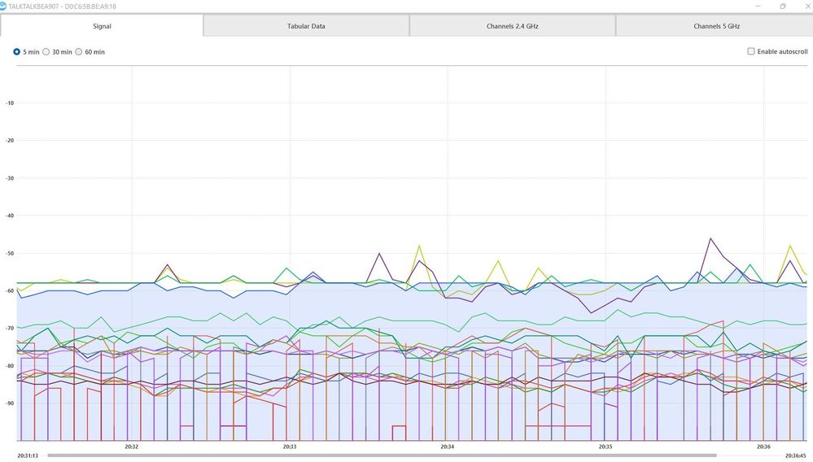Select the 5 min time range
813x462 pixels.
tap(17, 52)
